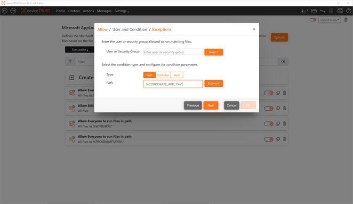This screenshot has height=204, width=353.
Task: Toggle the first Allow Everyone rule switch
Action: [269, 93]
